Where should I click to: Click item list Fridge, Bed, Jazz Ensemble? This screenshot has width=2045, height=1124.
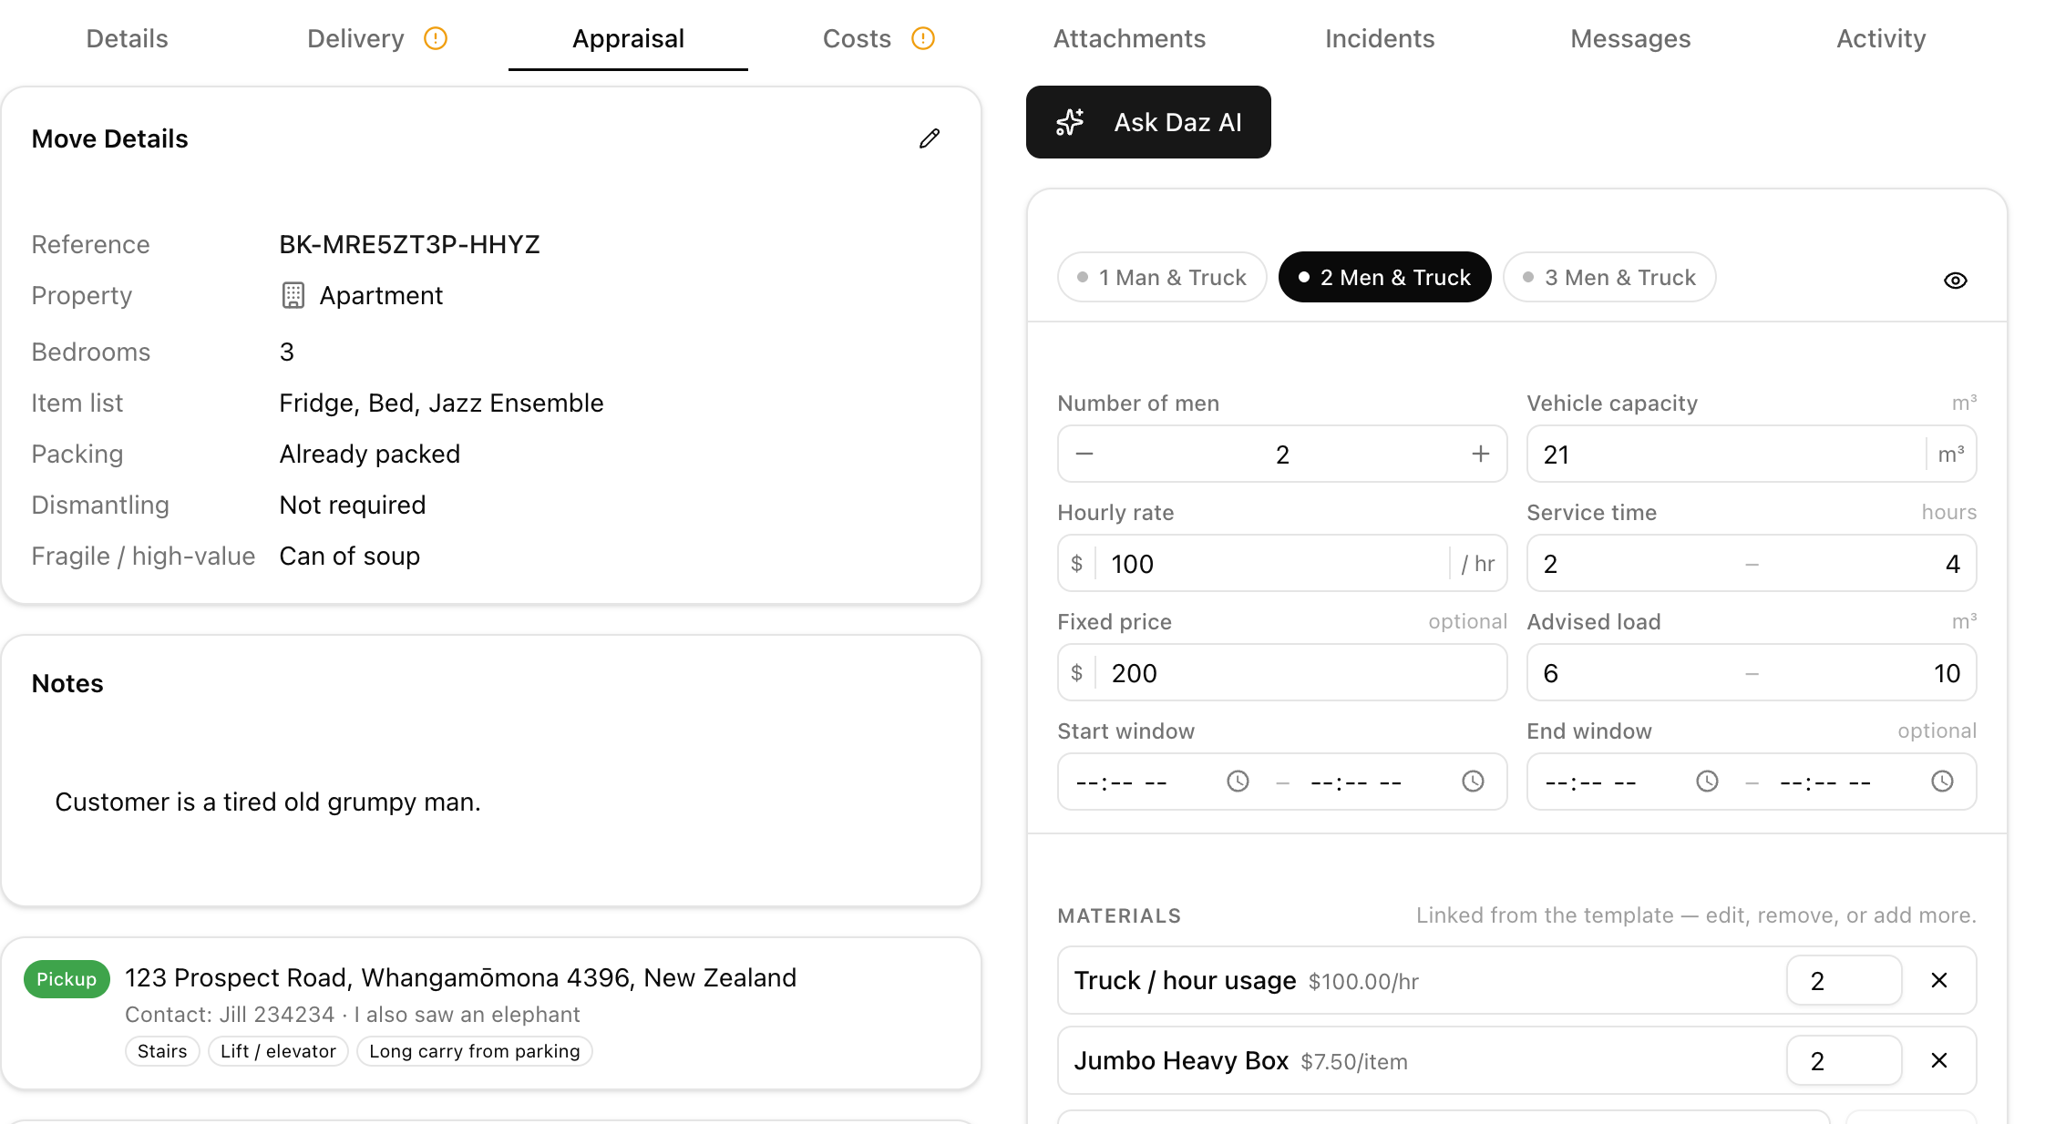tap(441, 403)
